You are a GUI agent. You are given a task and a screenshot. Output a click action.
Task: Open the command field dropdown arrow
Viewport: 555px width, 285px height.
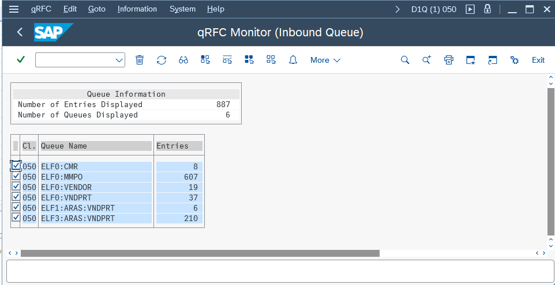pyautogui.click(x=119, y=60)
